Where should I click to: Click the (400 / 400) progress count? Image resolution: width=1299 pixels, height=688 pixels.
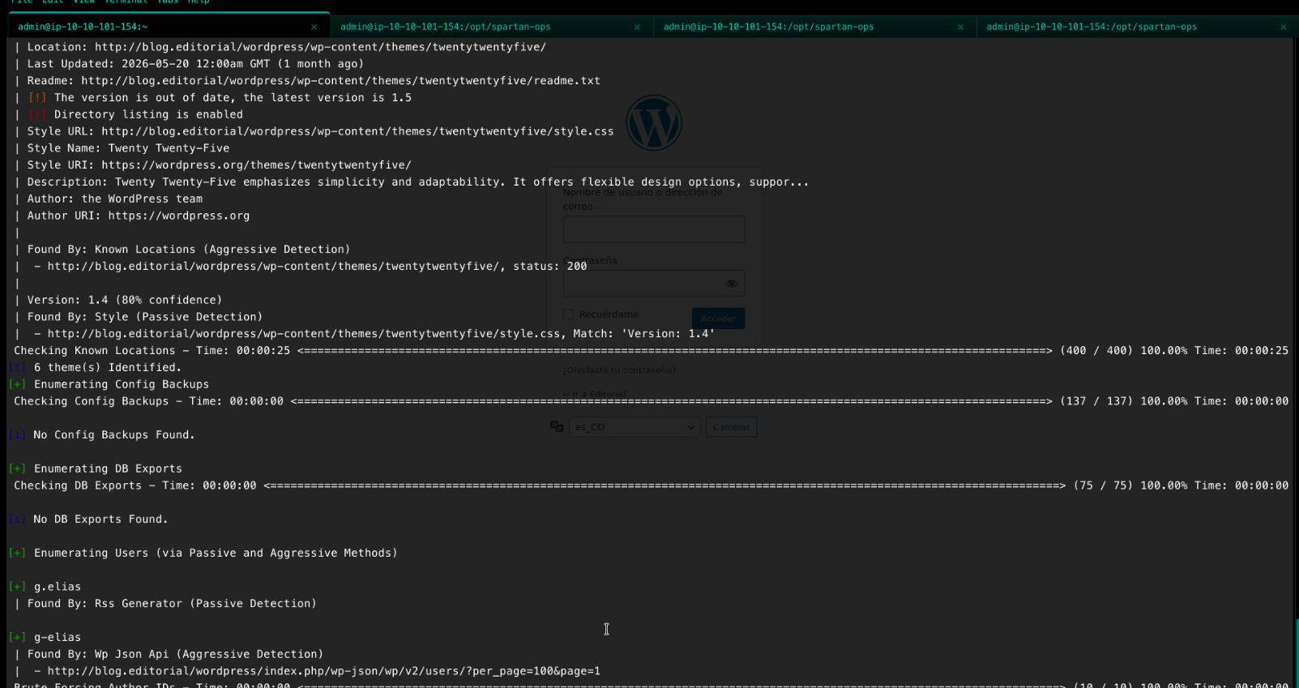point(1096,351)
